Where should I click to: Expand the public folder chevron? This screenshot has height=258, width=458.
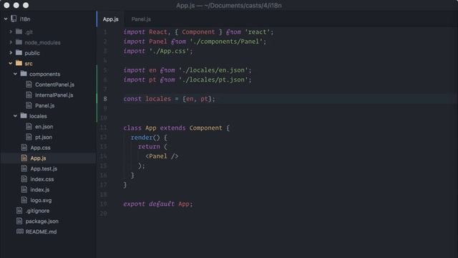[x=11, y=52]
